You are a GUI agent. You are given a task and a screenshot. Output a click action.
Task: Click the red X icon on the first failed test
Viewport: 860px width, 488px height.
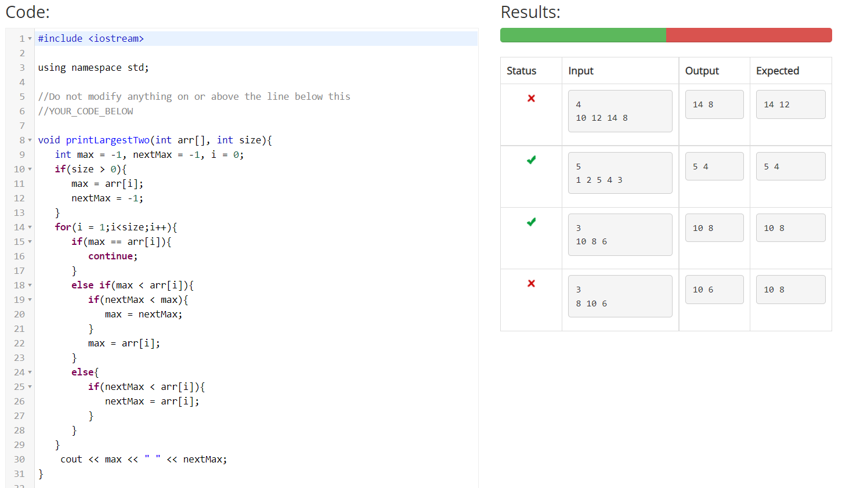[530, 99]
